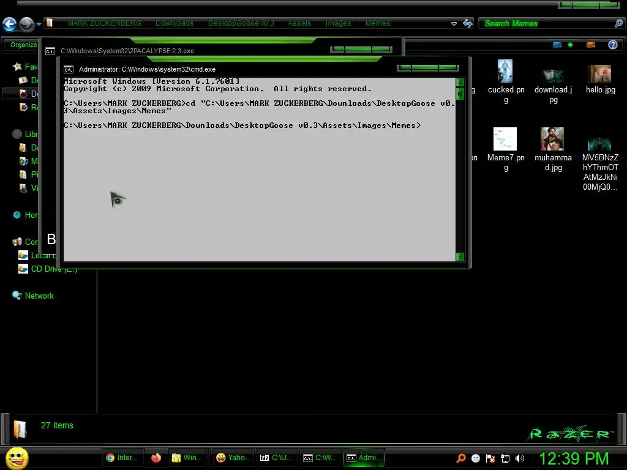Open 2PACALYPSE window system menu icon

50,51
